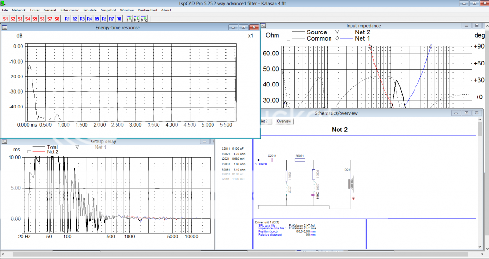Screen dimensions: 489x259
Task: Open Energy-time response window system icon
Action: [x=5, y=27]
